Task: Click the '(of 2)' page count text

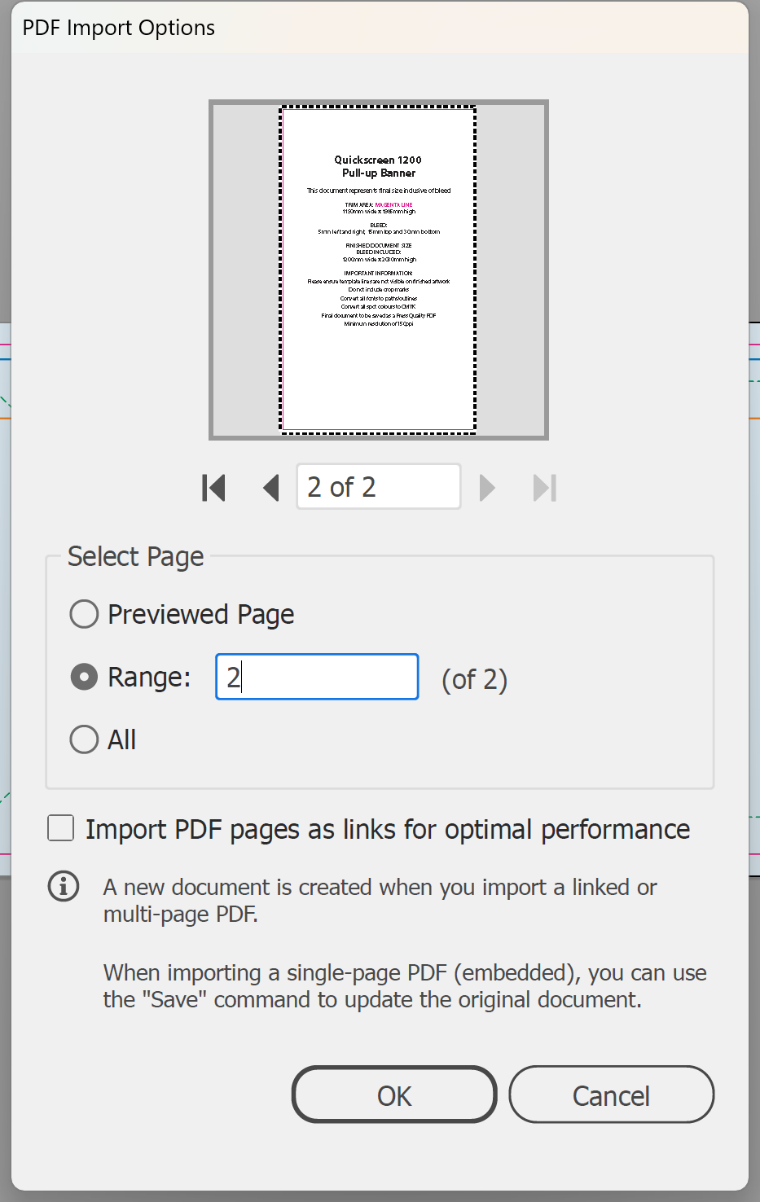Action: coord(475,679)
